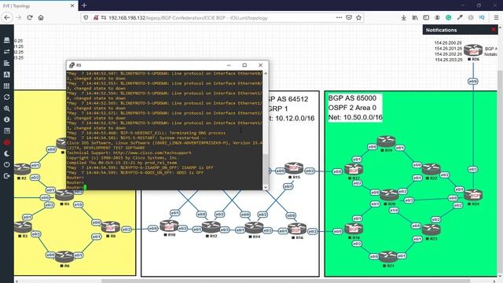Open the text objects 'A' sidebar icon

(x=7, y=75)
